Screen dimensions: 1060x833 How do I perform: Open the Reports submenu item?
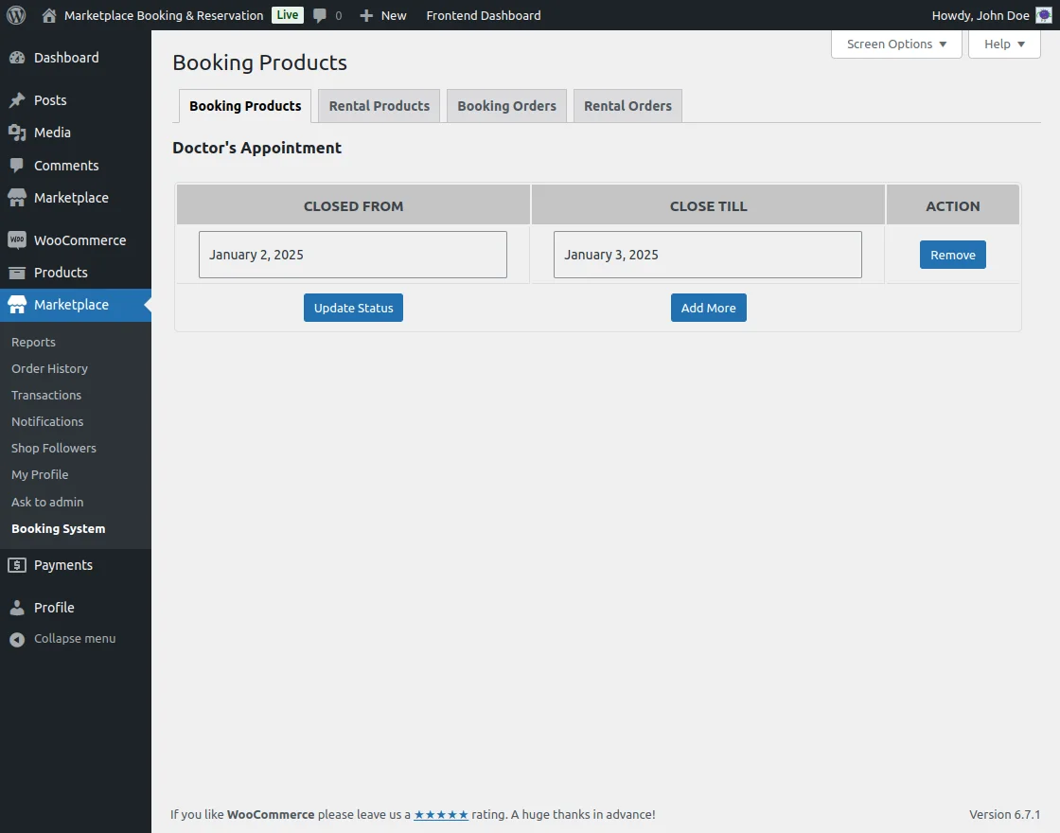point(33,342)
